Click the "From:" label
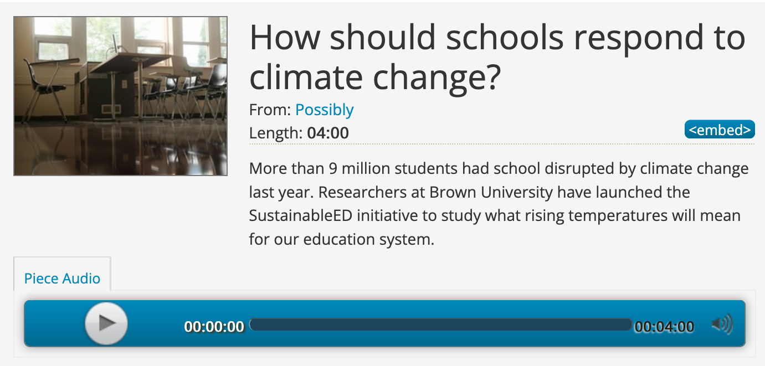 point(270,110)
